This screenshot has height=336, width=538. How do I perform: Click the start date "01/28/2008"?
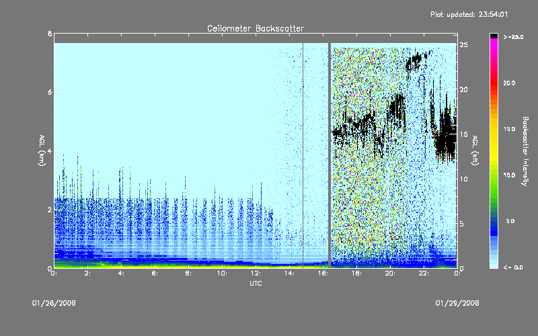(54, 303)
